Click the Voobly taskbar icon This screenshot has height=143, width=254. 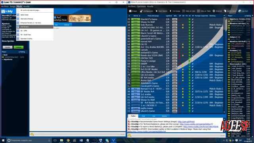click(x=114, y=140)
